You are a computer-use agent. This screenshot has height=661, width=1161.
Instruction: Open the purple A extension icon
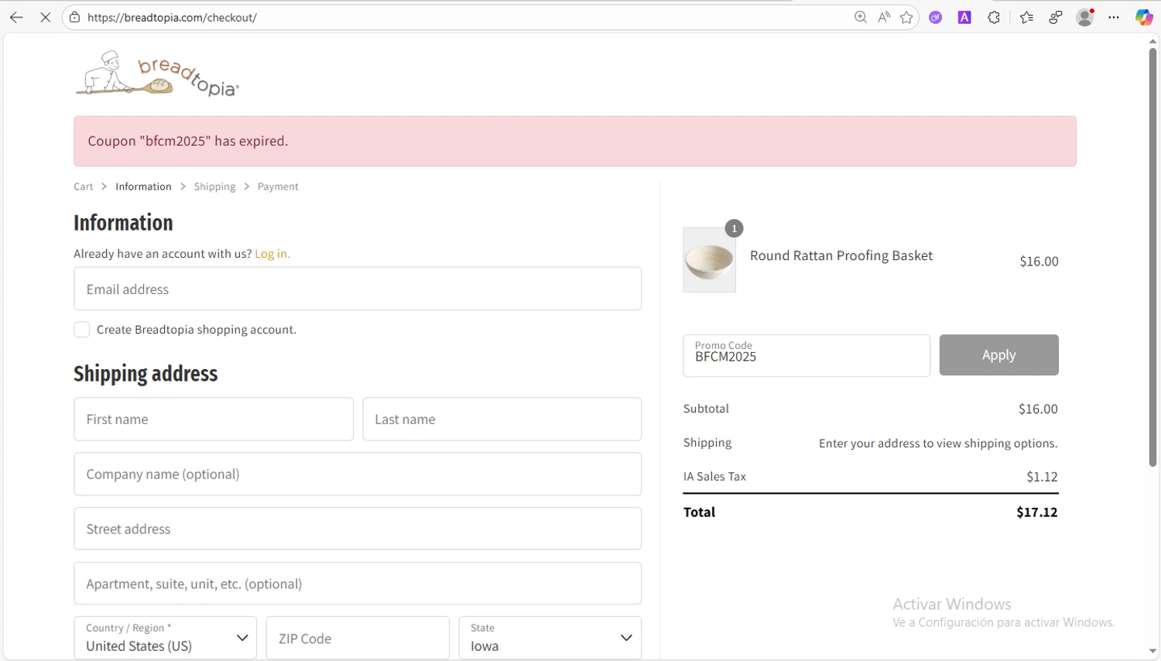click(x=964, y=17)
